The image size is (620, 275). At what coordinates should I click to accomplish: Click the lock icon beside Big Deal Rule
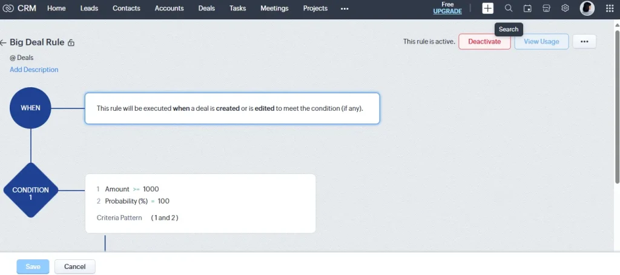71,43
